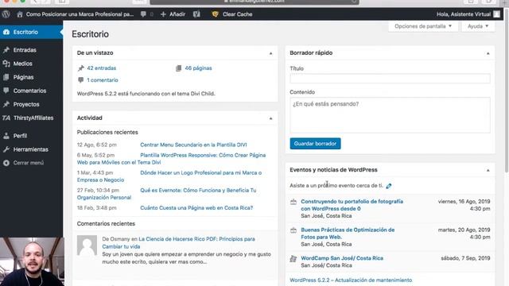Click the Añadir plus icon
Screen dimensions: 509x286
(163, 14)
